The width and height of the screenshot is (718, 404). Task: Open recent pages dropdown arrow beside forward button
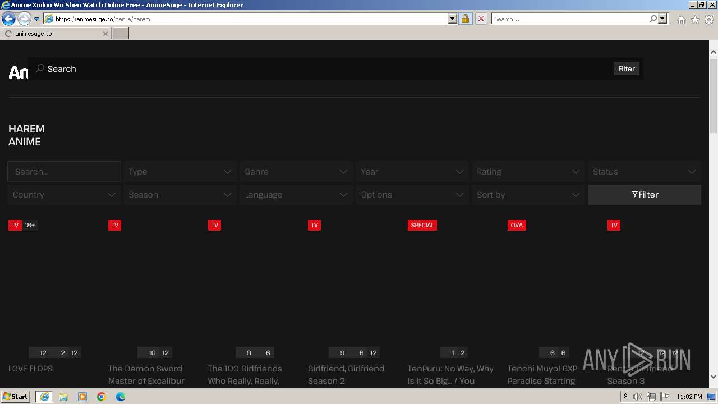(x=37, y=19)
